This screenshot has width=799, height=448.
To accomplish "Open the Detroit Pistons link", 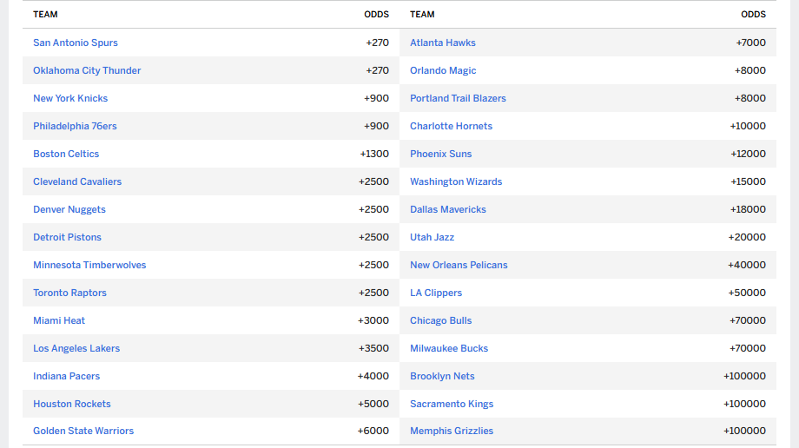I will 67,237.
